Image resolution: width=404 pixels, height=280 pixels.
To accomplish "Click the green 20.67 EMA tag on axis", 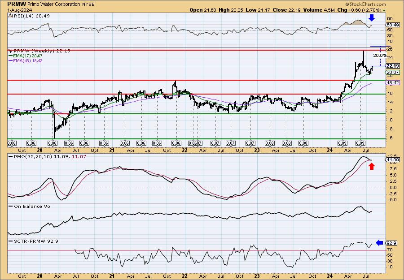I will tap(393, 73).
